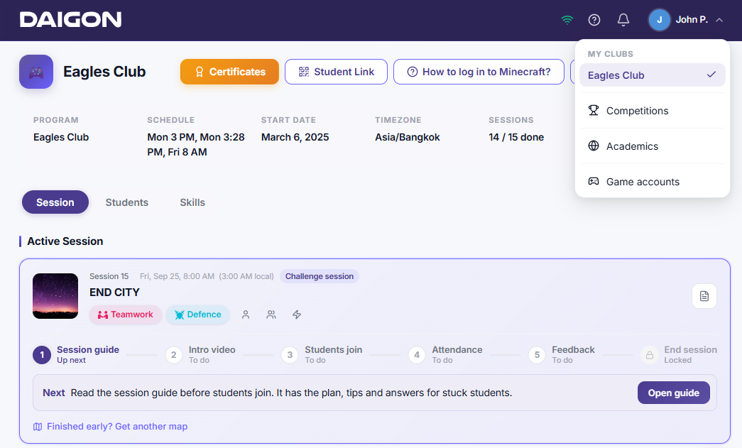Click the John P. username
Screen dimensions: 742x448
tap(692, 20)
